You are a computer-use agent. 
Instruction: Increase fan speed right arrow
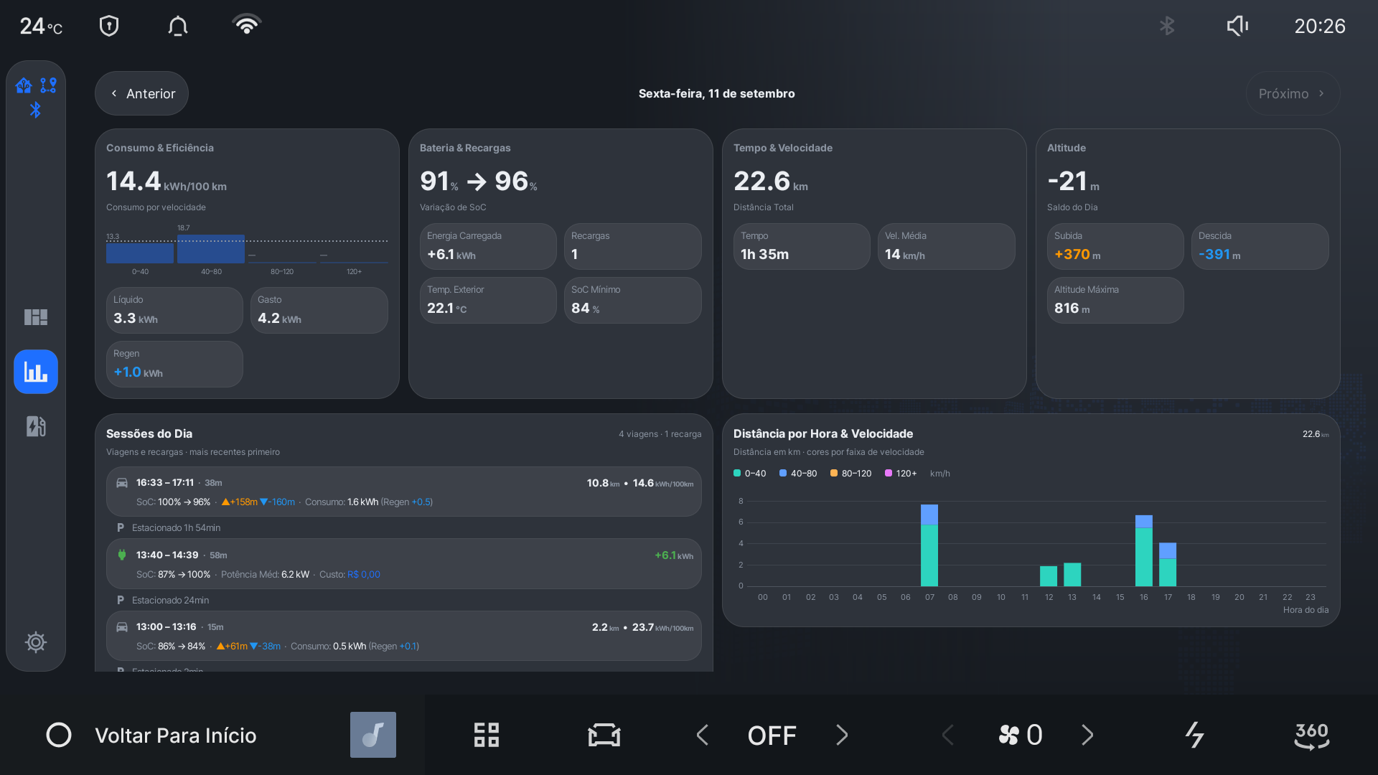[1087, 735]
